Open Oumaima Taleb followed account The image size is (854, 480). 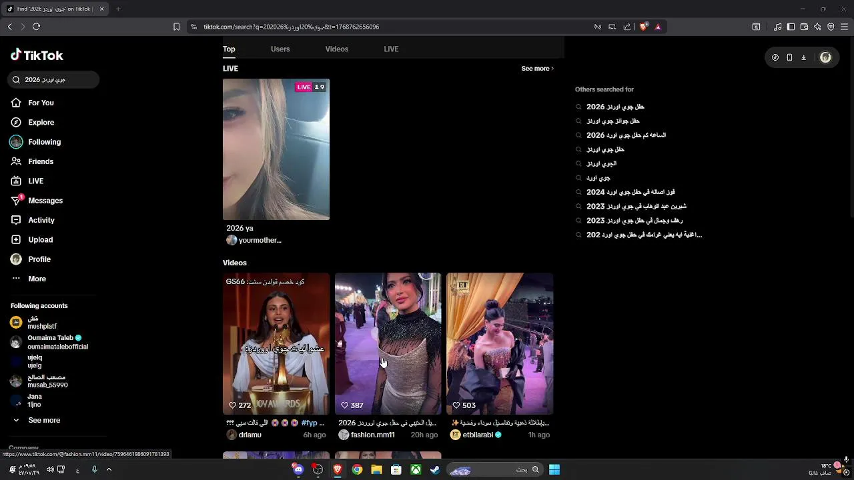(x=49, y=342)
